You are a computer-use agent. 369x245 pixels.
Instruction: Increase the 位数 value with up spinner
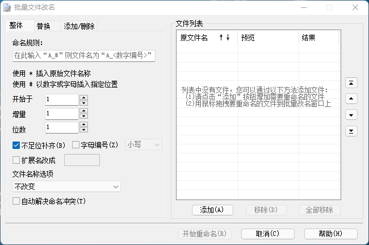pyautogui.click(x=84, y=124)
